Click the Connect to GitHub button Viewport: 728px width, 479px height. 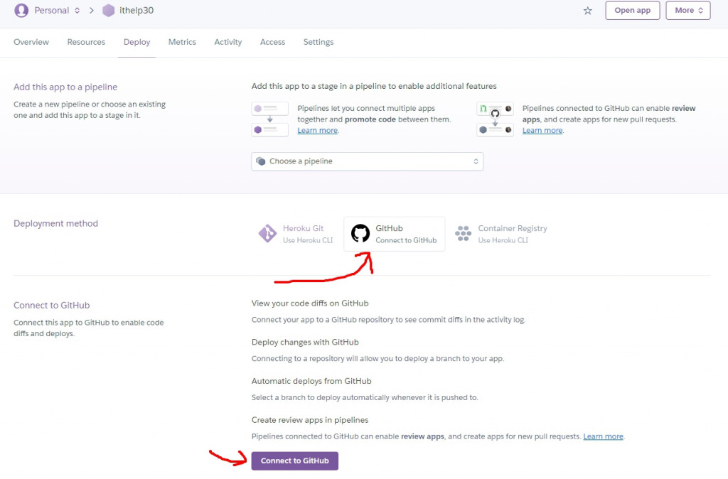tap(295, 461)
